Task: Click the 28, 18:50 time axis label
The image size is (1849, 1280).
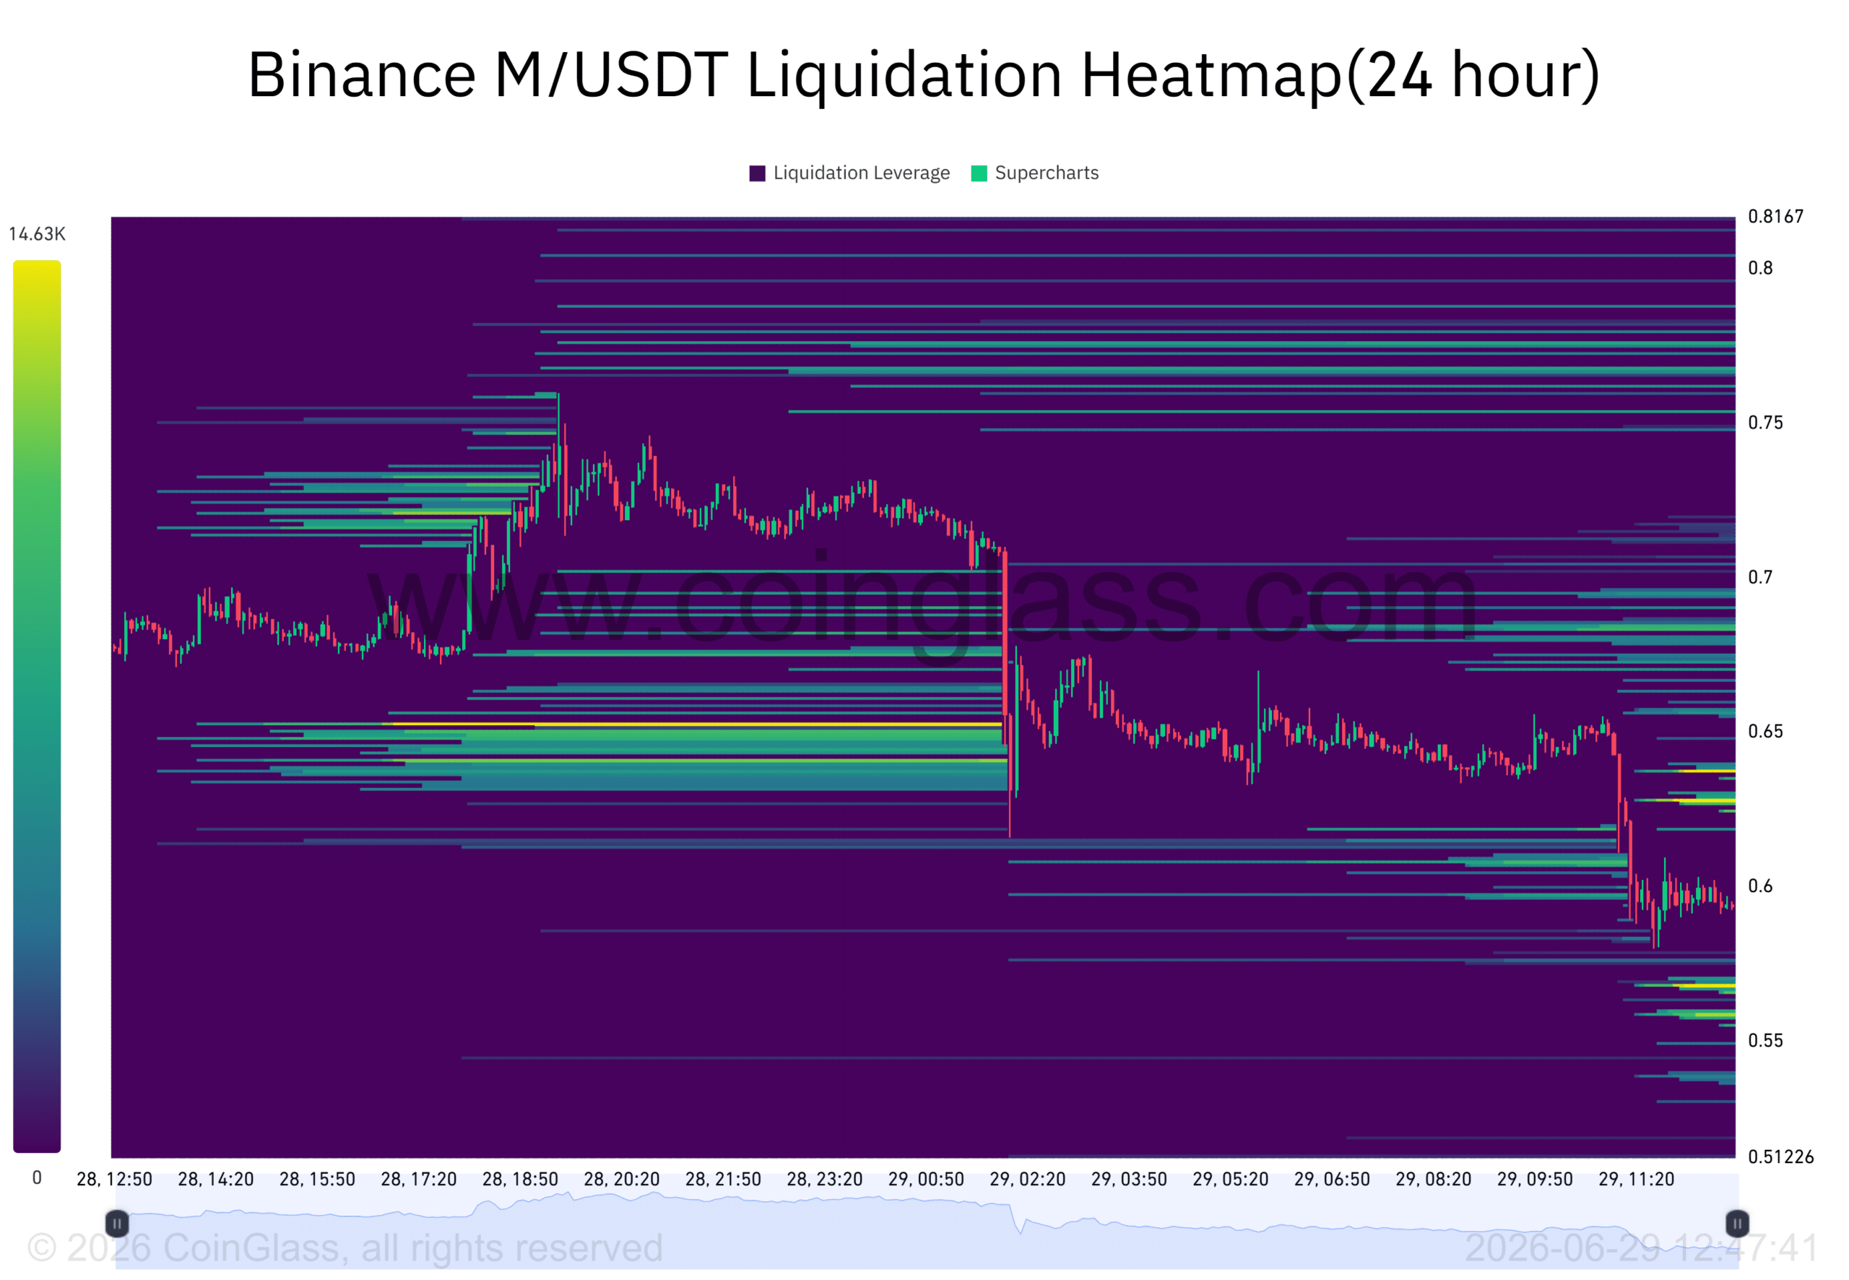Action: click(x=519, y=1179)
